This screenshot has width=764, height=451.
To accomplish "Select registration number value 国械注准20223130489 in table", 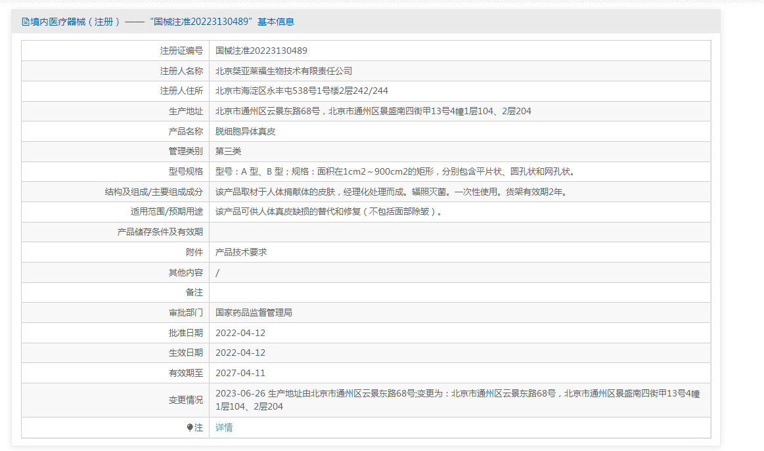I will pyautogui.click(x=261, y=51).
